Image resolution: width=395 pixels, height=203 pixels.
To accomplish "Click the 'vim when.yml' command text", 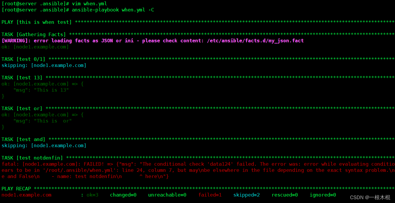I will [90, 4].
